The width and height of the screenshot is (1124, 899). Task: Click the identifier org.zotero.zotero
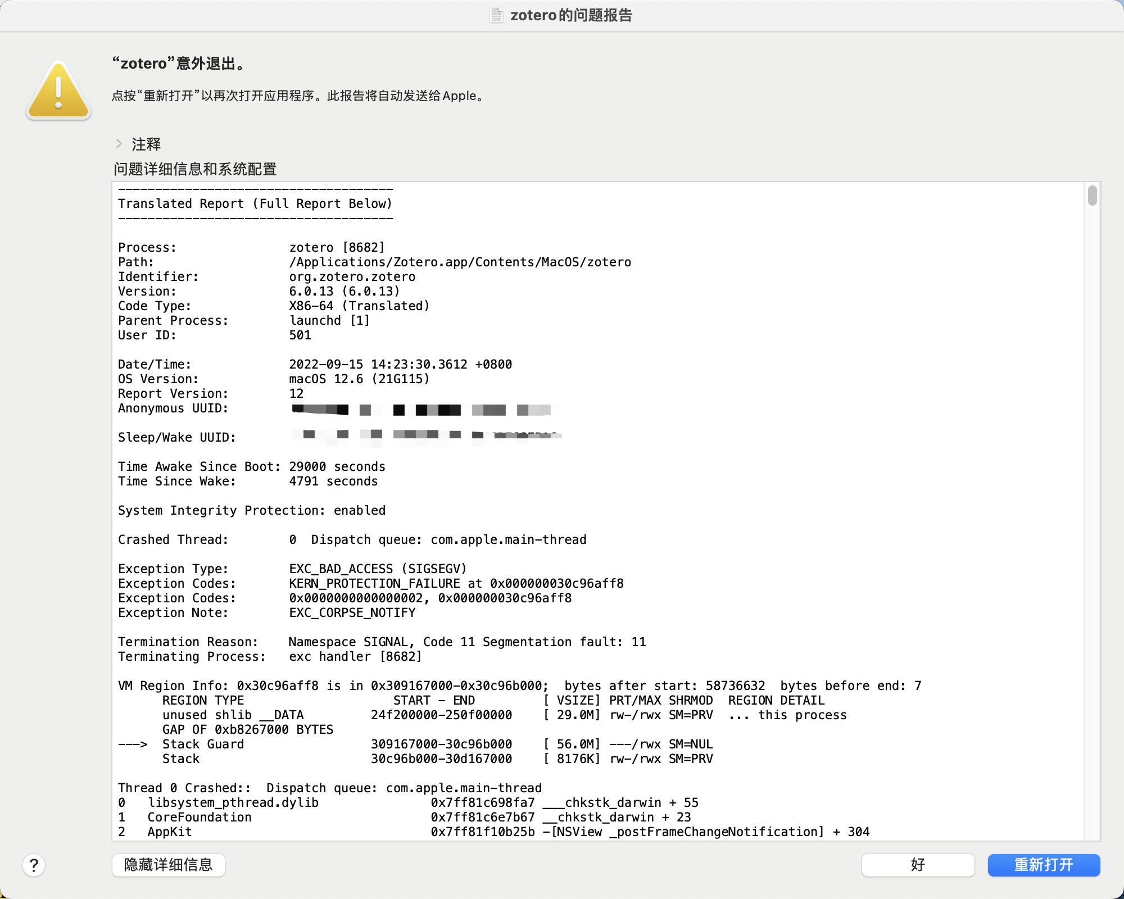[x=352, y=276]
